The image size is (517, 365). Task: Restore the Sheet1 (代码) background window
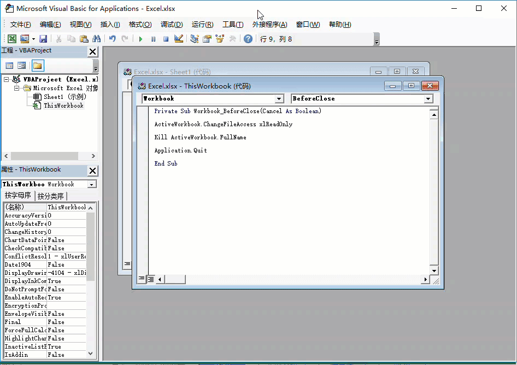pyautogui.click(x=397, y=71)
